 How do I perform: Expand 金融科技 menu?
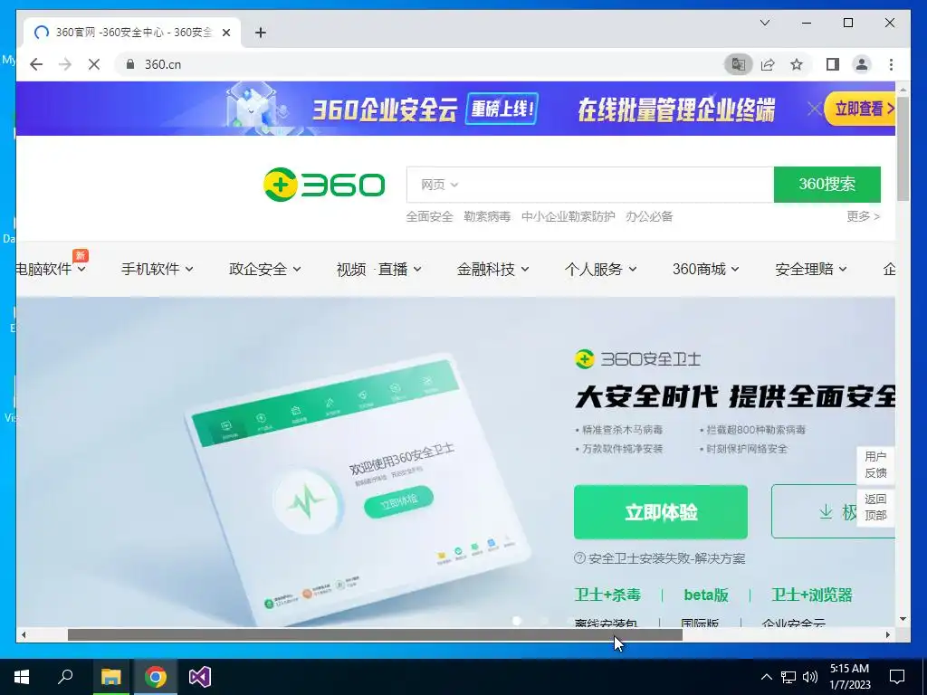coord(493,269)
